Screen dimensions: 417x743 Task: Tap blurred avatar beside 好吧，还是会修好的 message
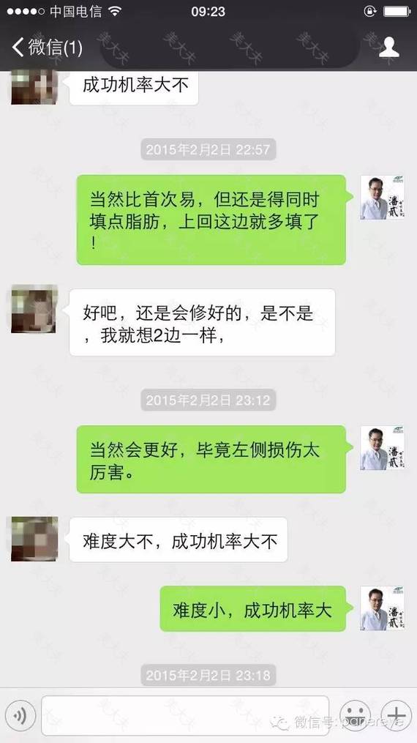click(34, 309)
